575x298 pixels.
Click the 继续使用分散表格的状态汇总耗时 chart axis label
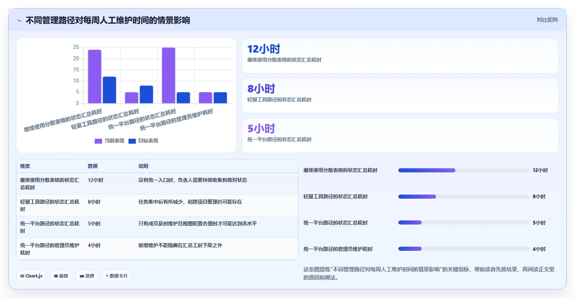(x=63, y=120)
